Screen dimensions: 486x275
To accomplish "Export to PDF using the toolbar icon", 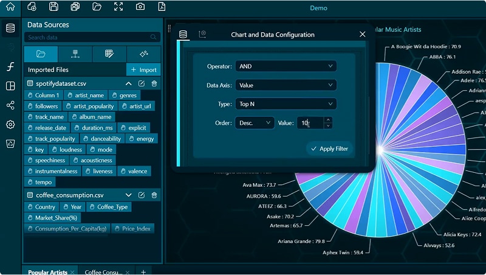I will click(162, 7).
